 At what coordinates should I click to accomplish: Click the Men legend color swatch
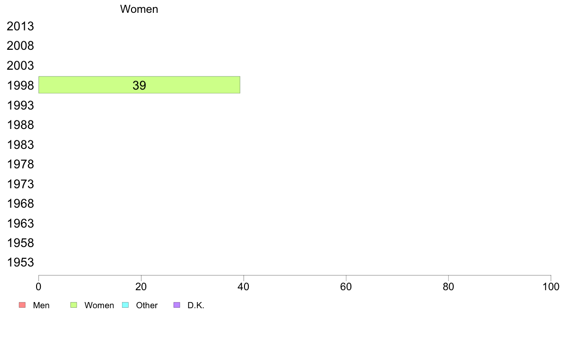click(21, 305)
